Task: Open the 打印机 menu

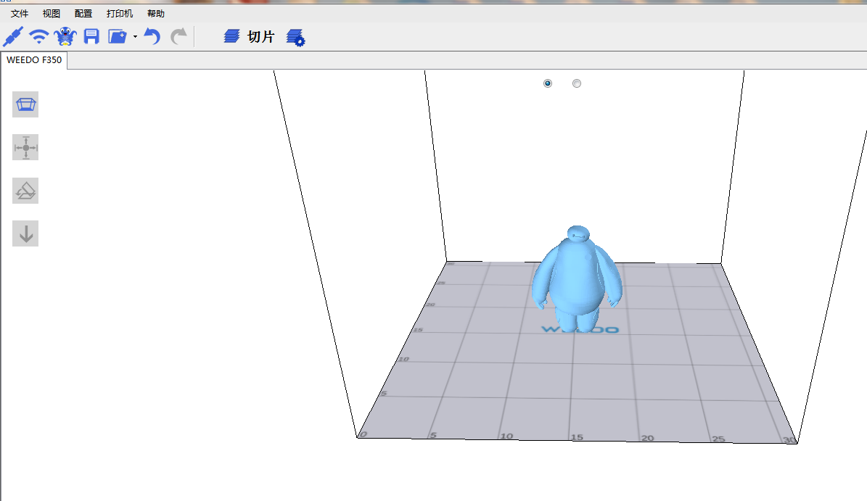Action: (x=120, y=14)
